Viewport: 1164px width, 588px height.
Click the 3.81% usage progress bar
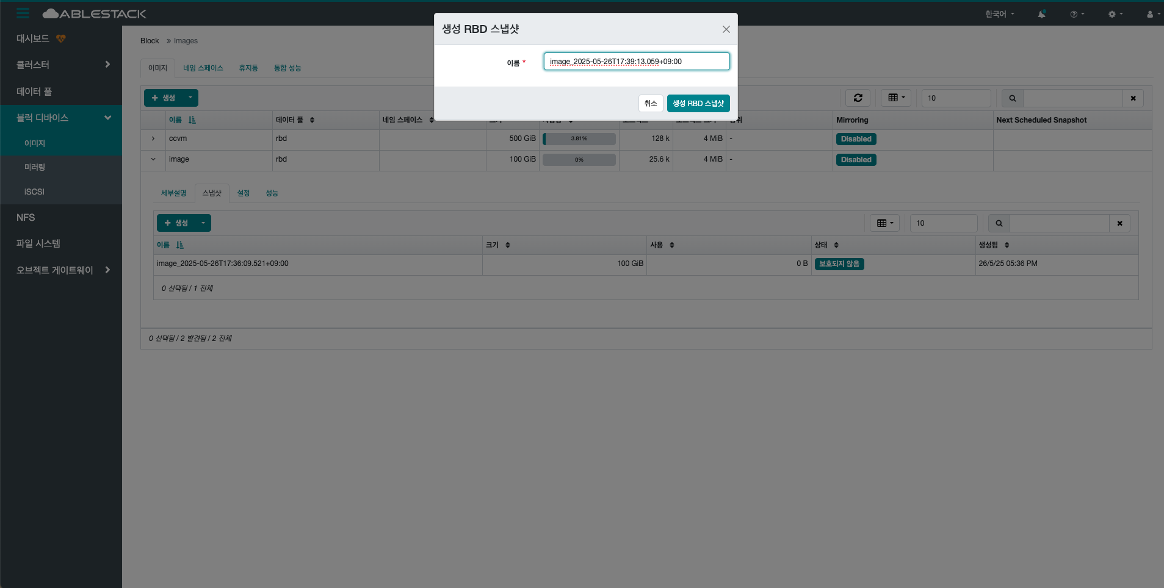578,138
